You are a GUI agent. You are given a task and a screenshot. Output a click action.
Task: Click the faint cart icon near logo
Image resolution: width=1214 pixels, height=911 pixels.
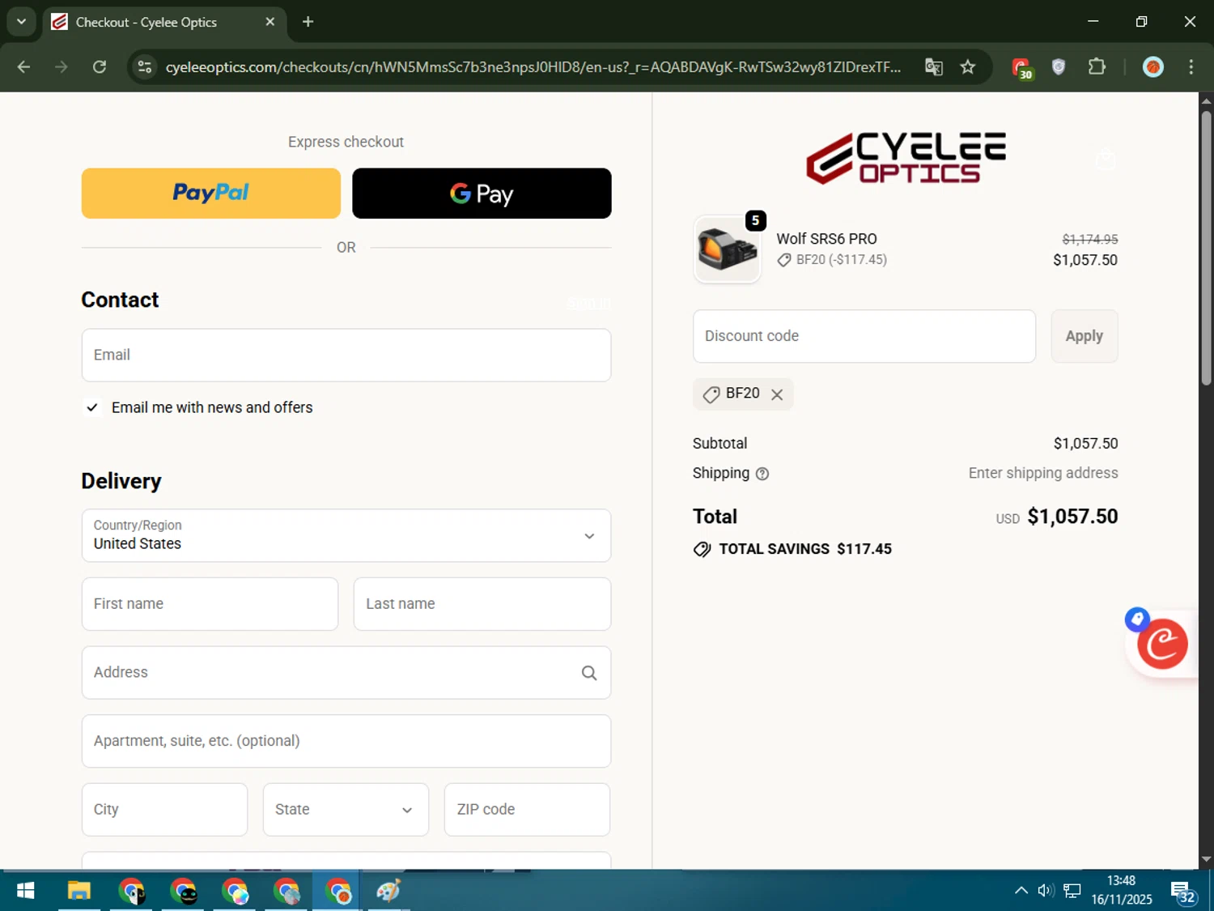pos(1106,160)
